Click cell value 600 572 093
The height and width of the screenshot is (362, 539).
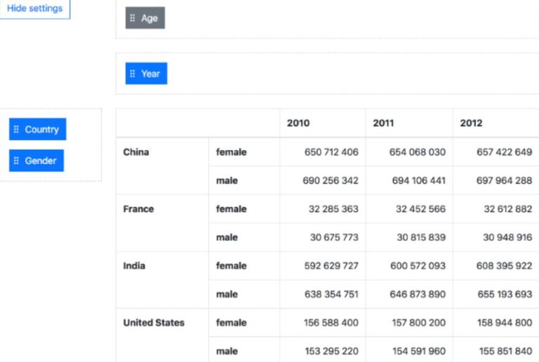click(x=418, y=265)
